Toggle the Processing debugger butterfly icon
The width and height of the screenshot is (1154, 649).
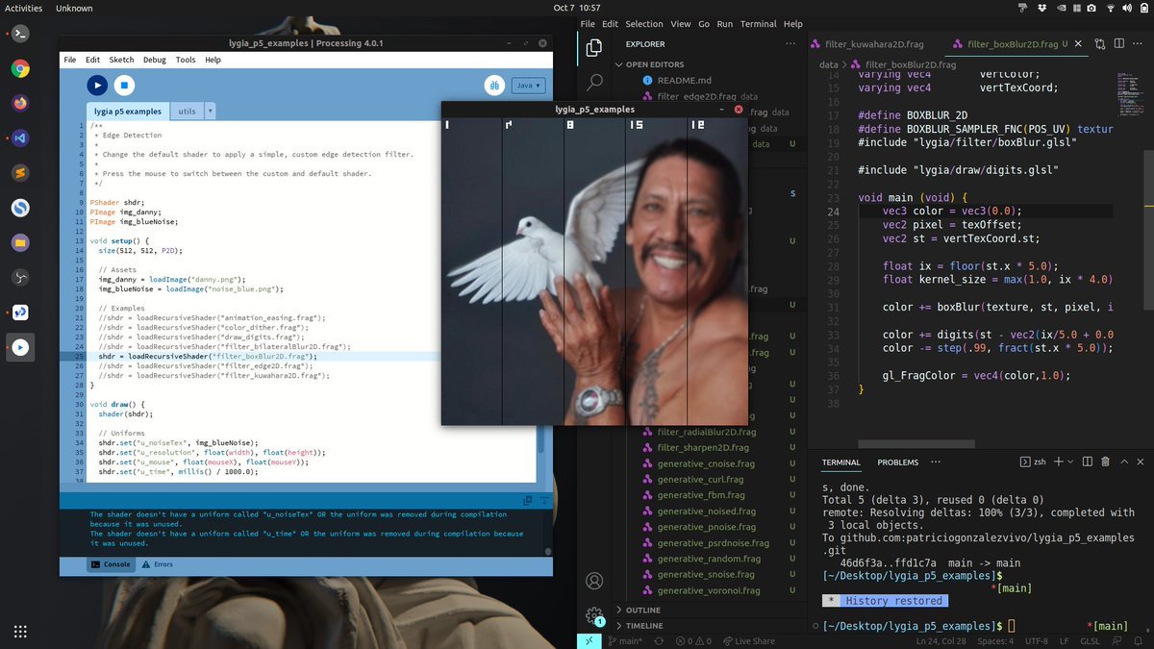click(x=493, y=86)
